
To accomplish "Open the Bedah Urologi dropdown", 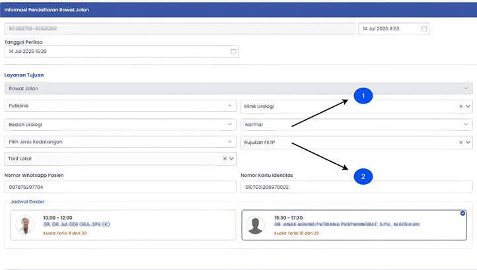I will click(x=230, y=124).
